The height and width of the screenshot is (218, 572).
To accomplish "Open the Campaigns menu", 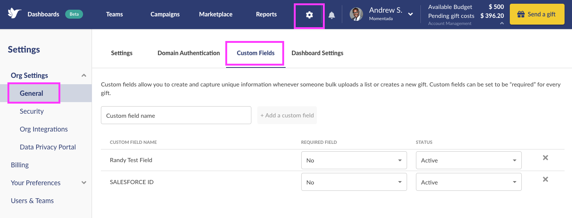I will [165, 14].
